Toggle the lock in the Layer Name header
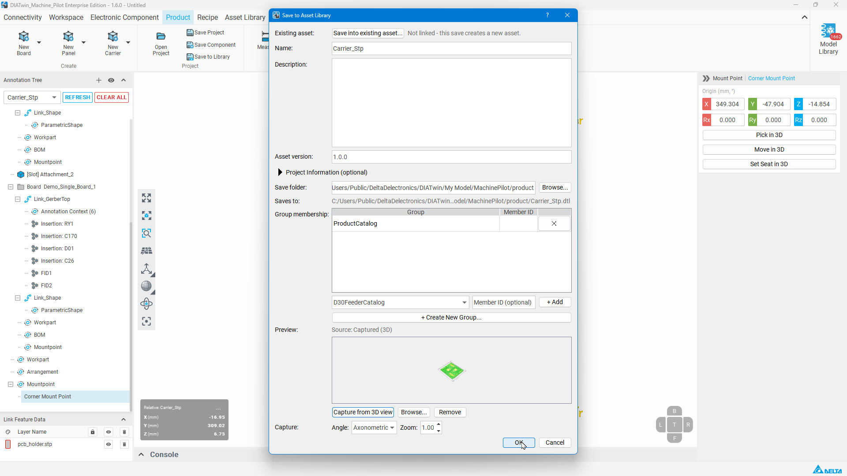The width and height of the screenshot is (847, 476). click(93, 432)
